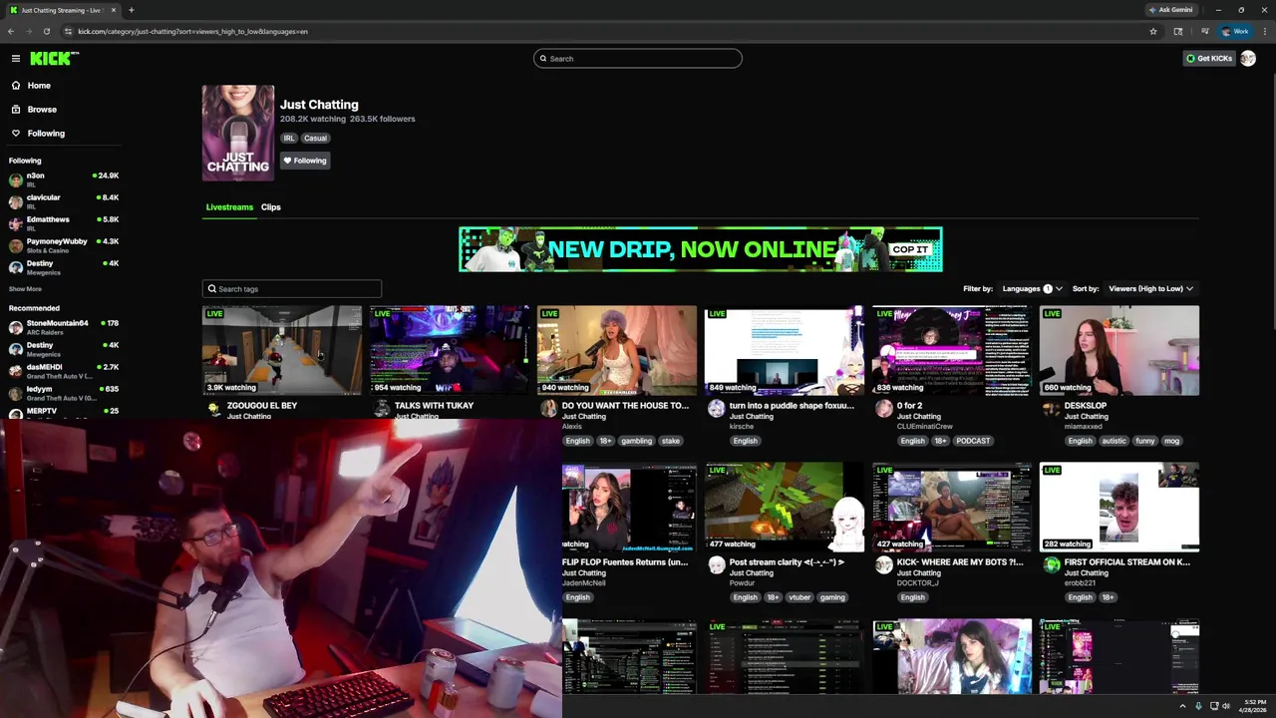Reload the page

click(47, 31)
